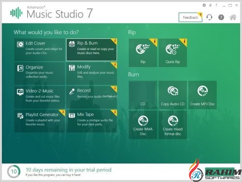Open the Record audio tile
This screenshot has height=182, width=242.
pyautogui.click(x=91, y=97)
